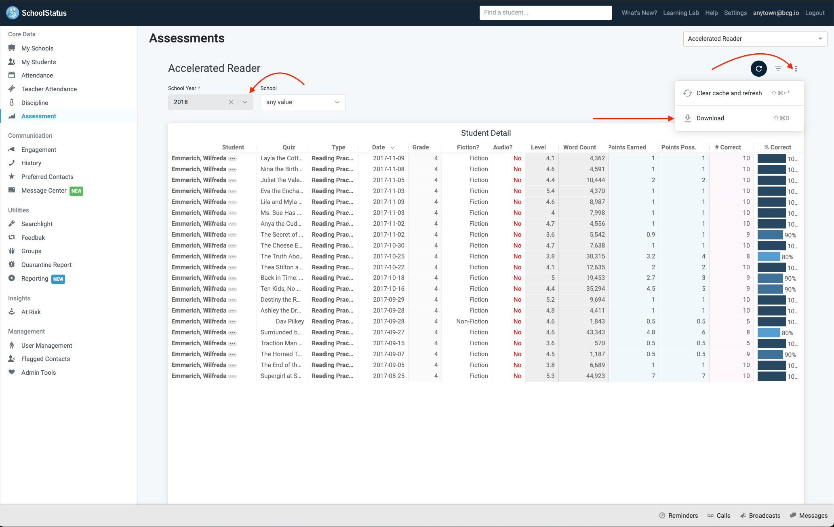Screen dimensions: 834x527
Task: Click the 80% bar for Surrounded b row
Action: (x=769, y=332)
